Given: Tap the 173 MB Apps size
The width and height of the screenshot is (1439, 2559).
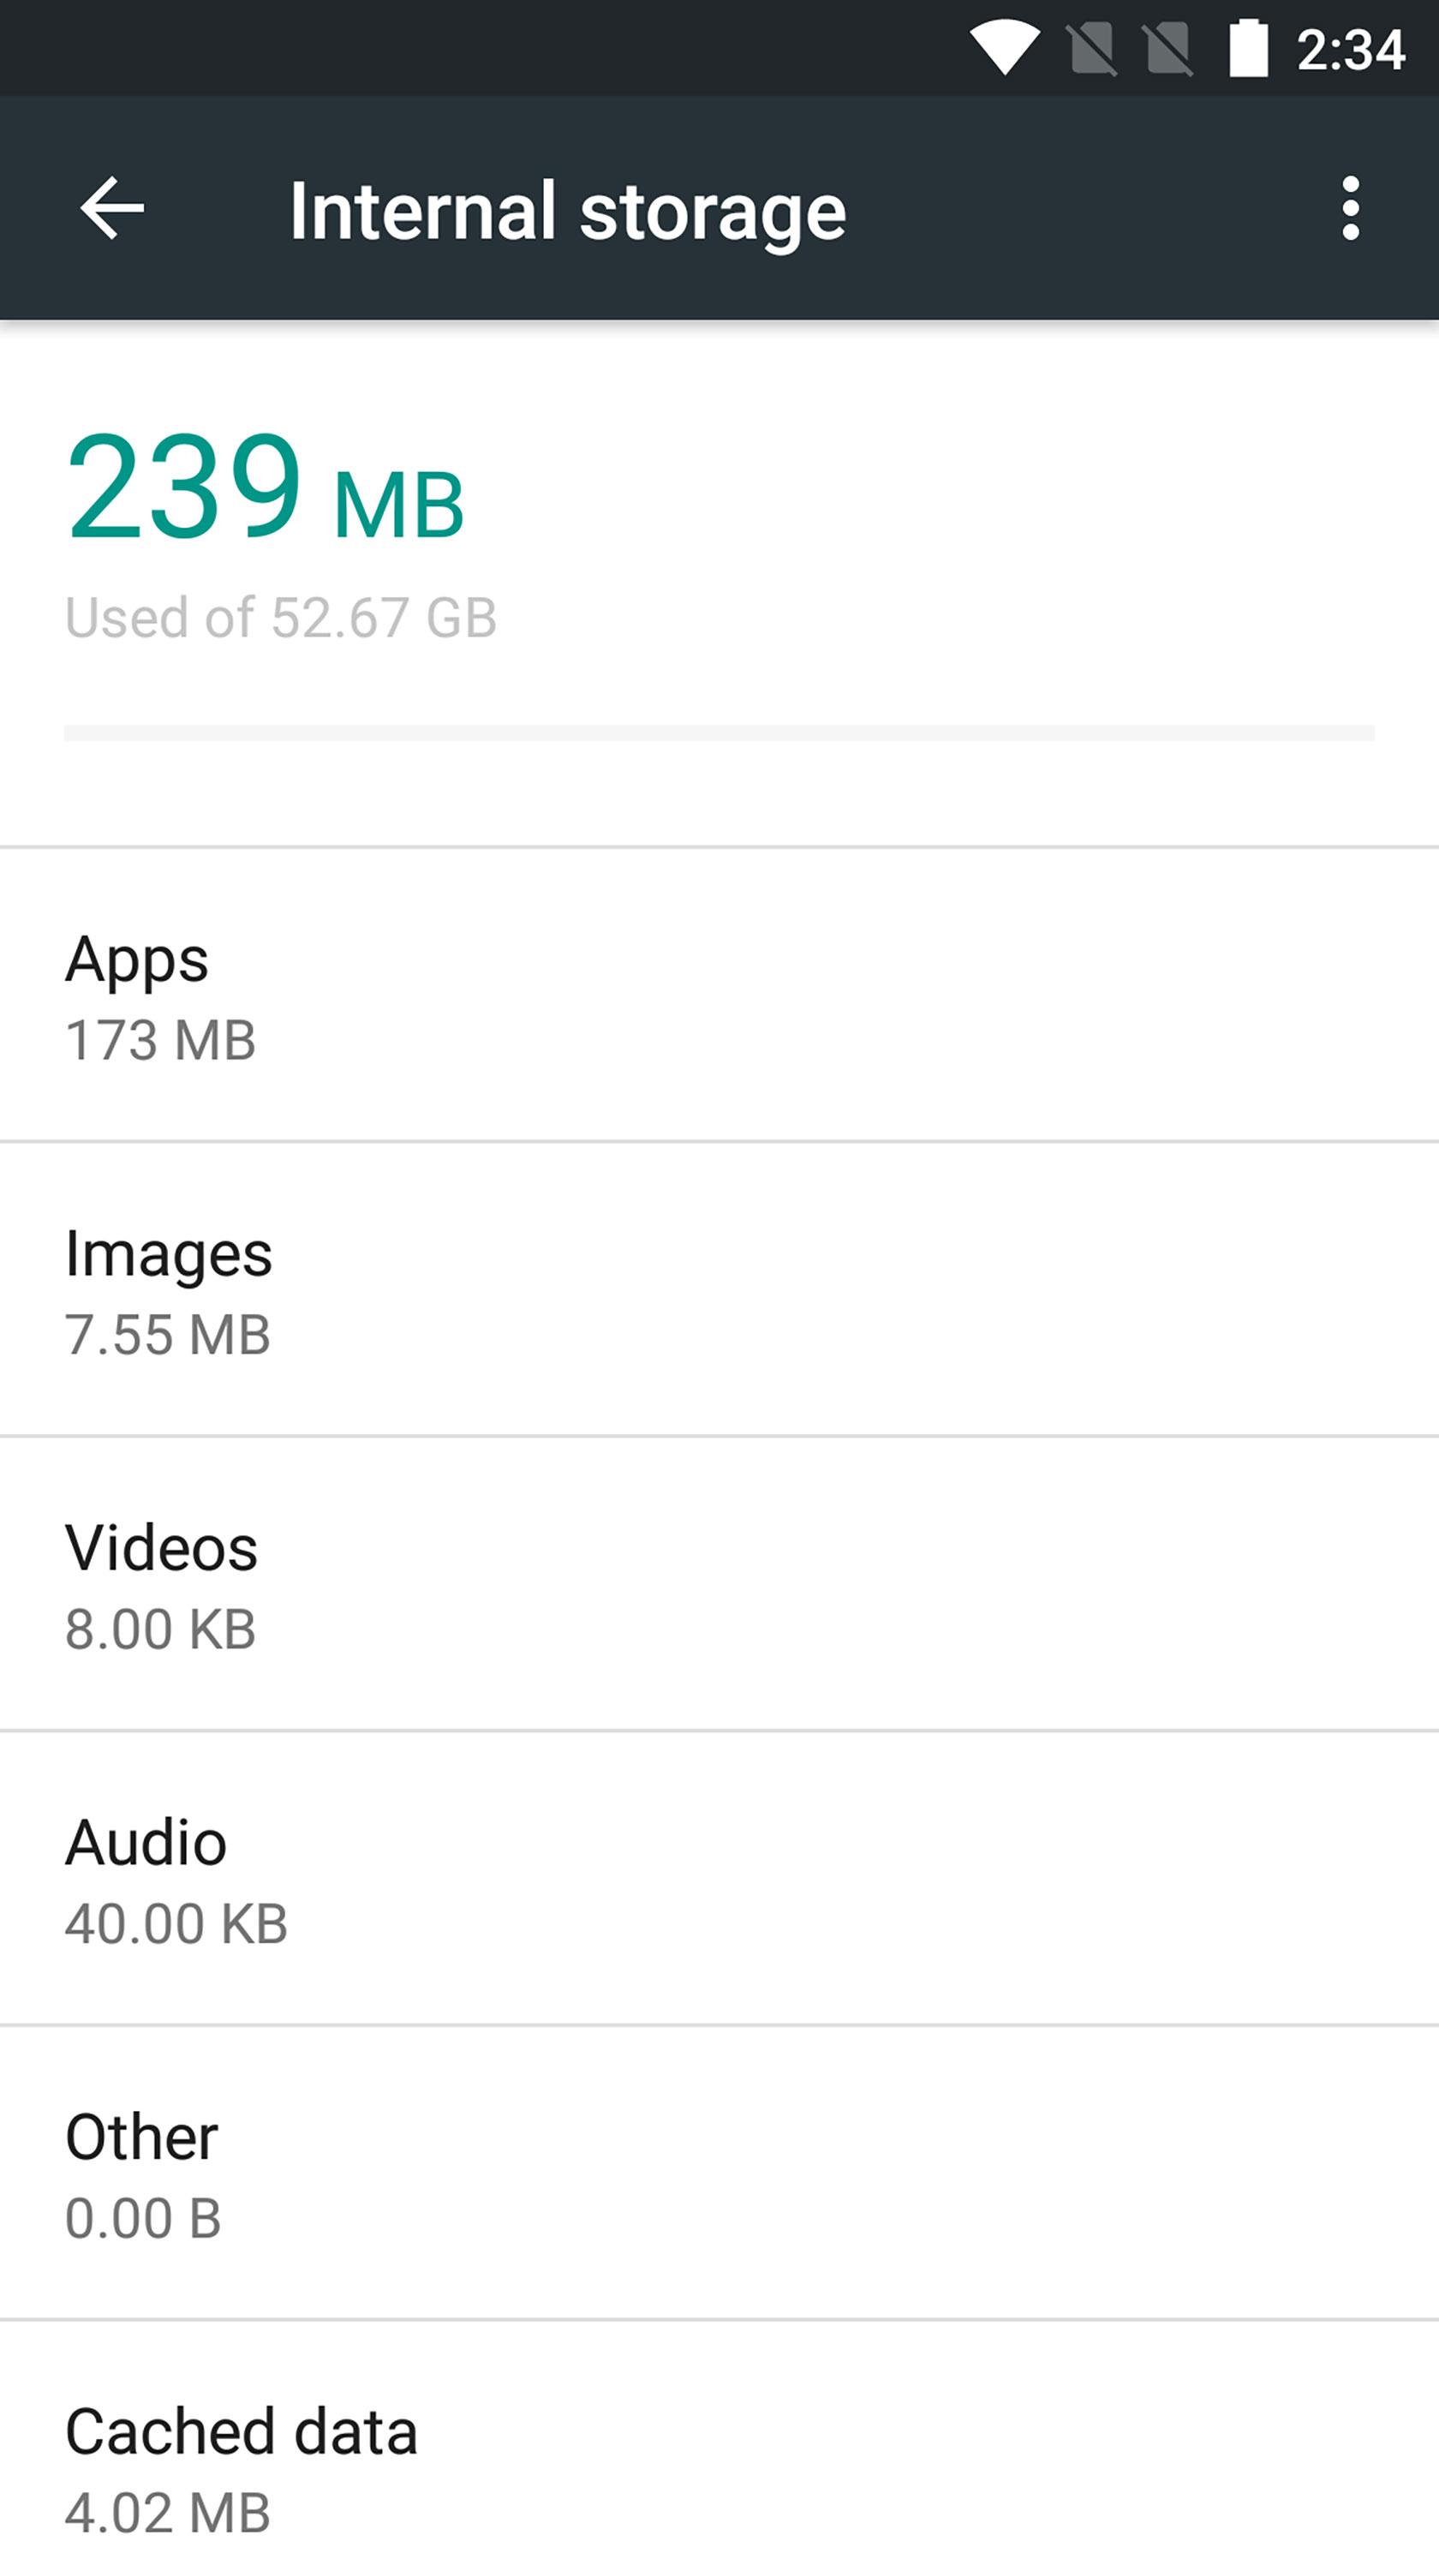Looking at the screenshot, I should pos(161,1040).
